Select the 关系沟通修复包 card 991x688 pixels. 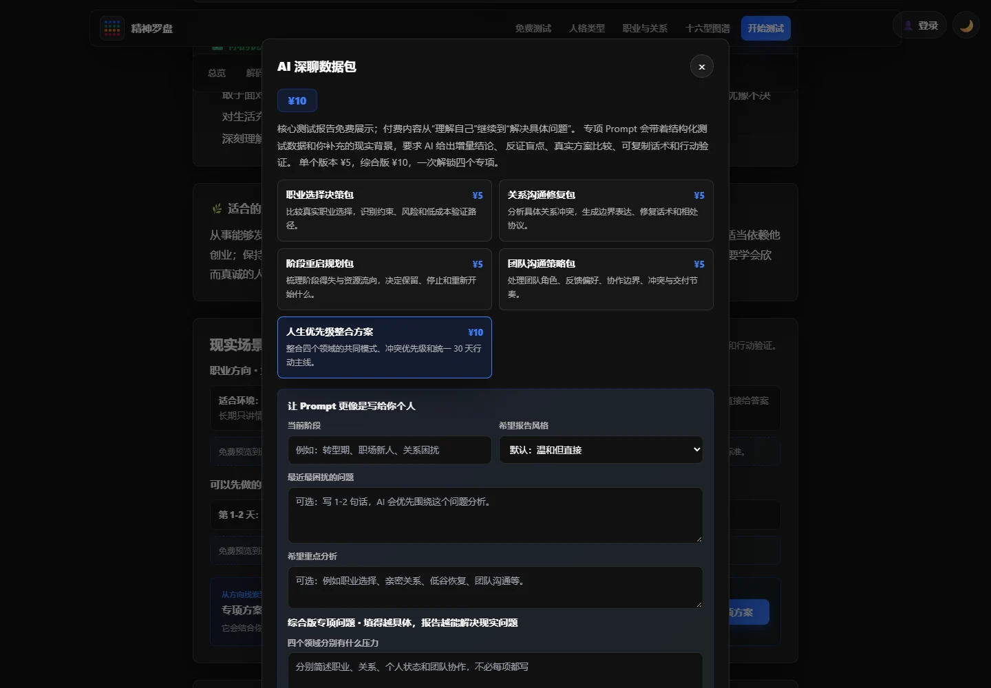point(606,211)
